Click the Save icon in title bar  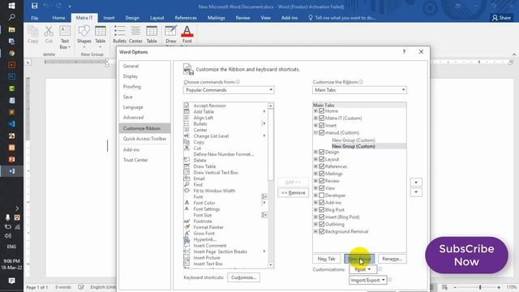(x=34, y=6)
